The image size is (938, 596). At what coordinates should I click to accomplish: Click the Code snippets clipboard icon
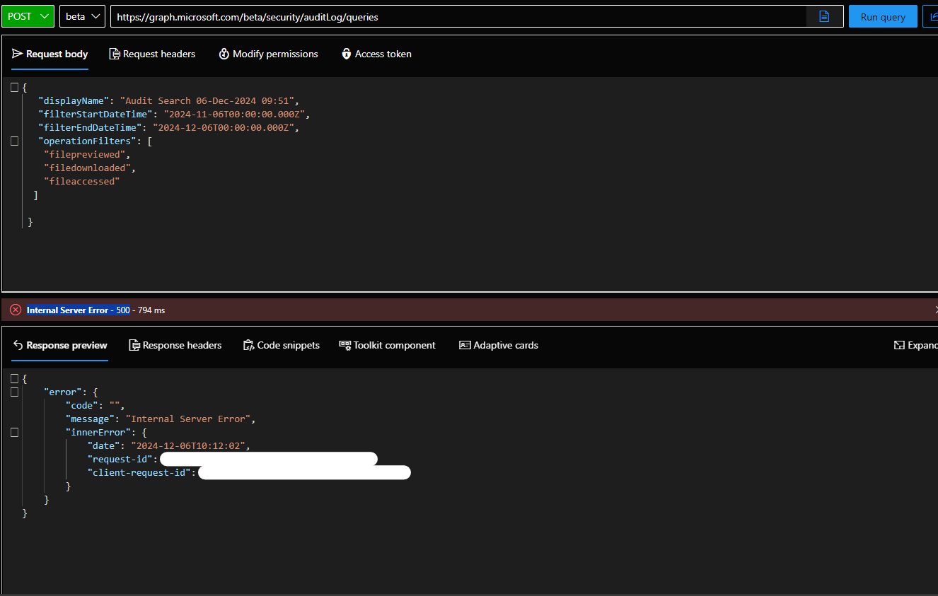coord(248,345)
